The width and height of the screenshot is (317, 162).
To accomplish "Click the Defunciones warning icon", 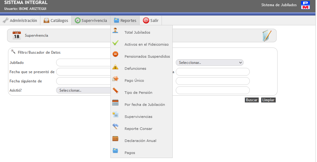I will click(115, 67).
